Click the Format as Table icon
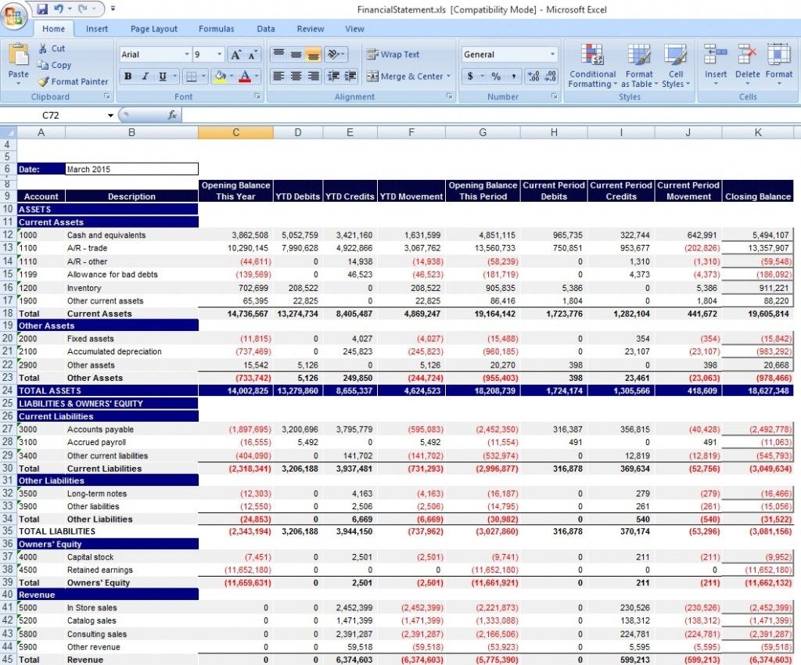The height and width of the screenshot is (665, 801). click(639, 66)
